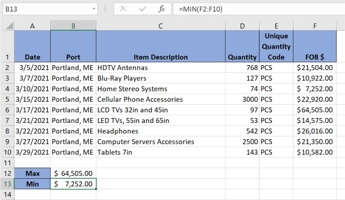This screenshot has height=200, width=345.
Task: Click the formula bar vertical dots handle
Action: coord(105,9)
